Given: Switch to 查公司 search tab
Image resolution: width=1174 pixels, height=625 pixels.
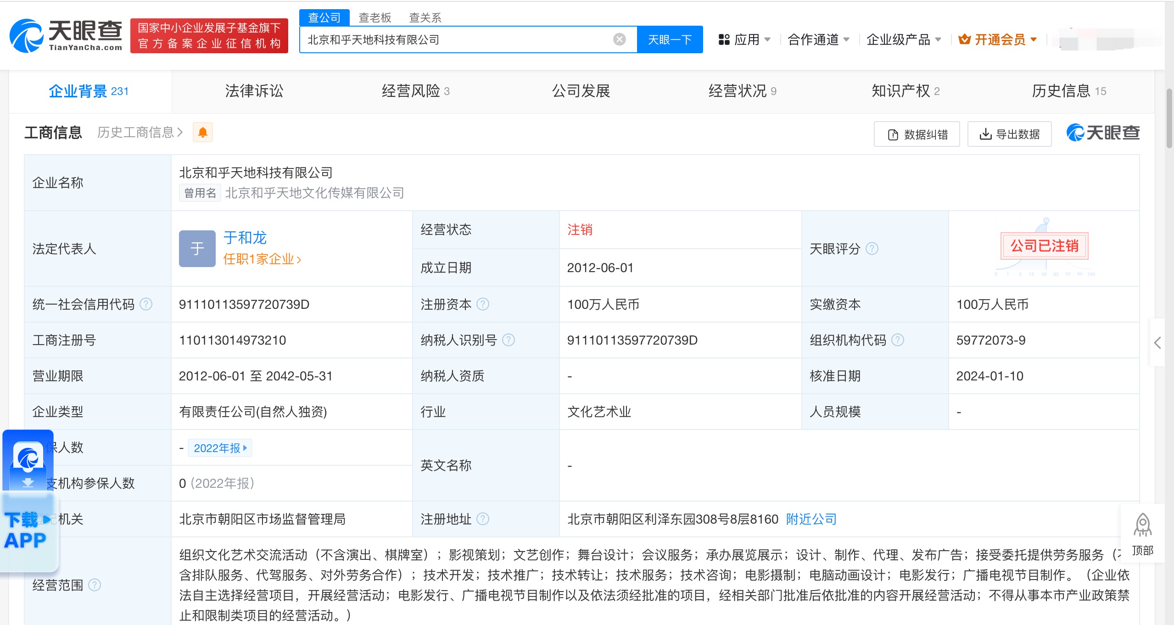Looking at the screenshot, I should 324,17.
